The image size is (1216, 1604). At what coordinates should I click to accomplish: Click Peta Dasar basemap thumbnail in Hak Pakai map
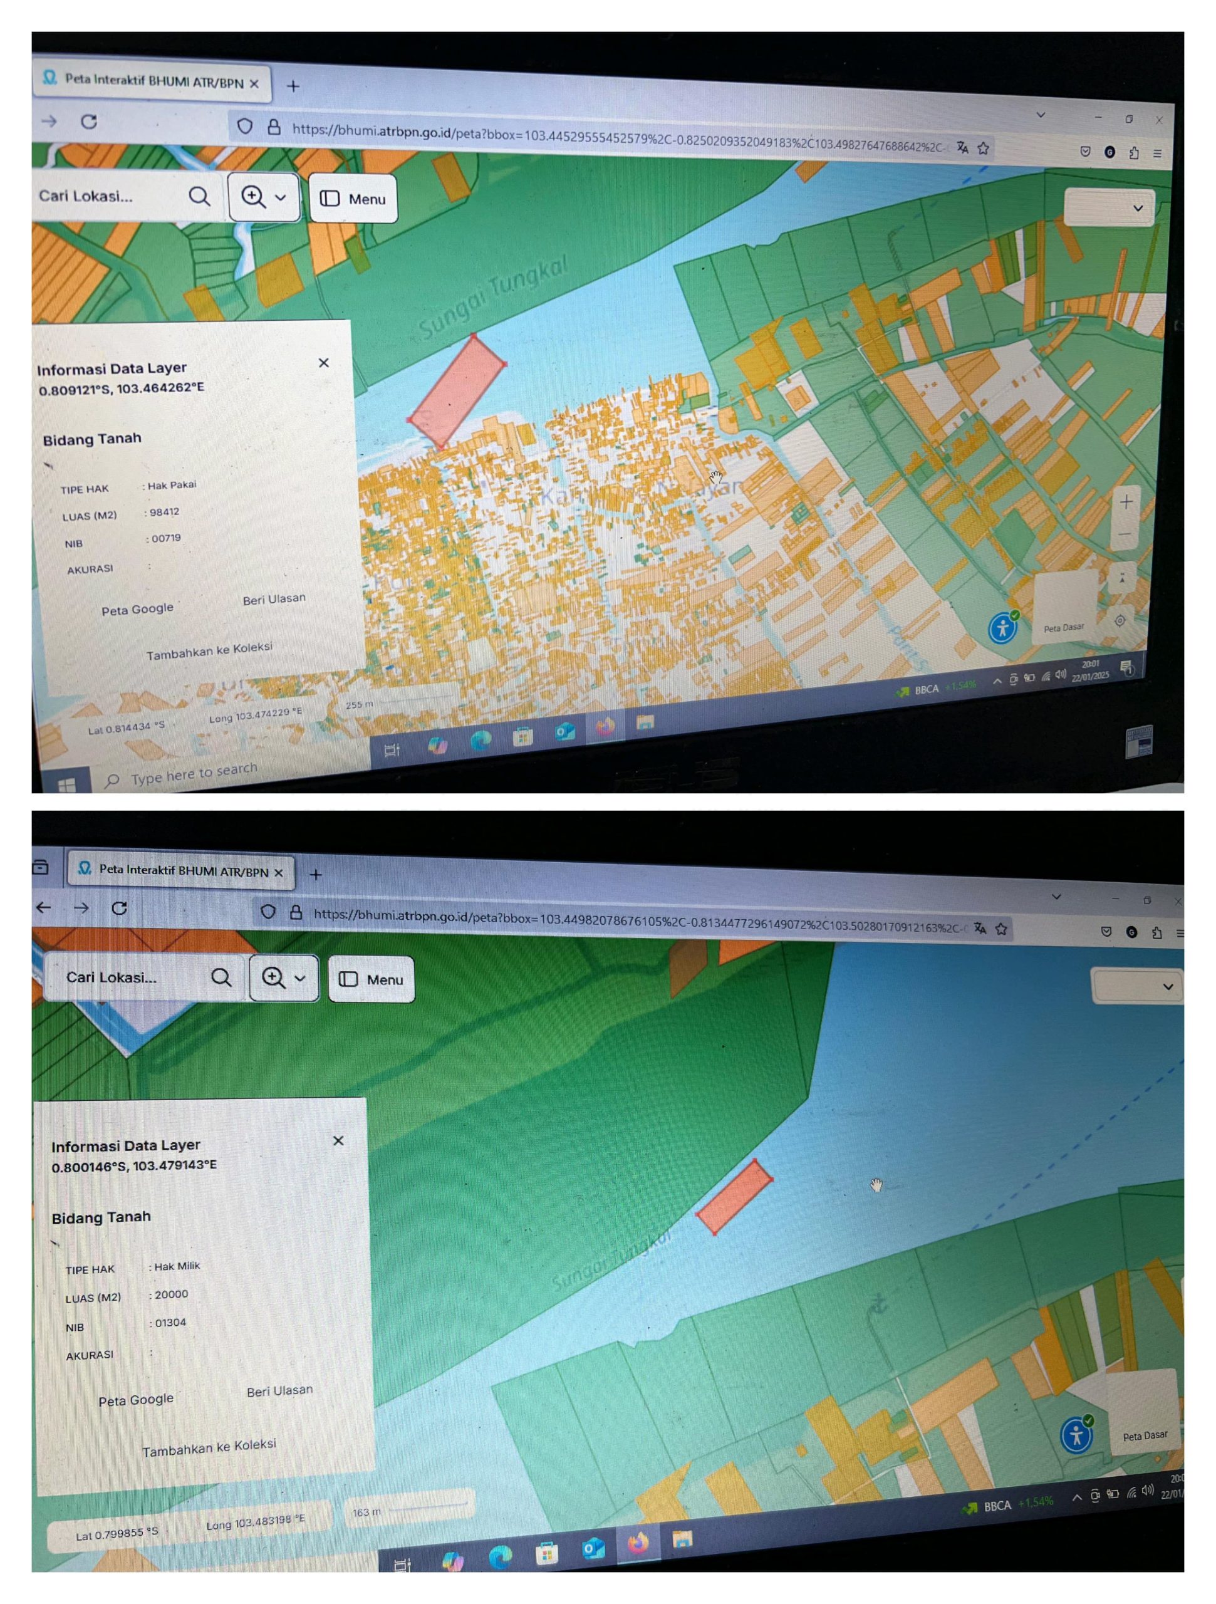pyautogui.click(x=1064, y=607)
